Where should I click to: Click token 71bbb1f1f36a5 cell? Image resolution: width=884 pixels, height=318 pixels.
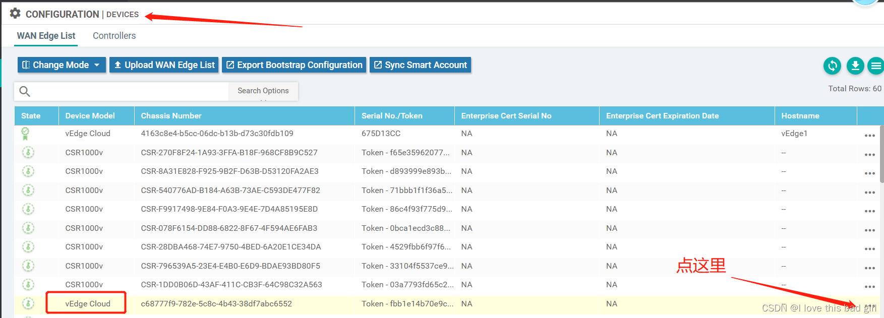tap(407, 190)
